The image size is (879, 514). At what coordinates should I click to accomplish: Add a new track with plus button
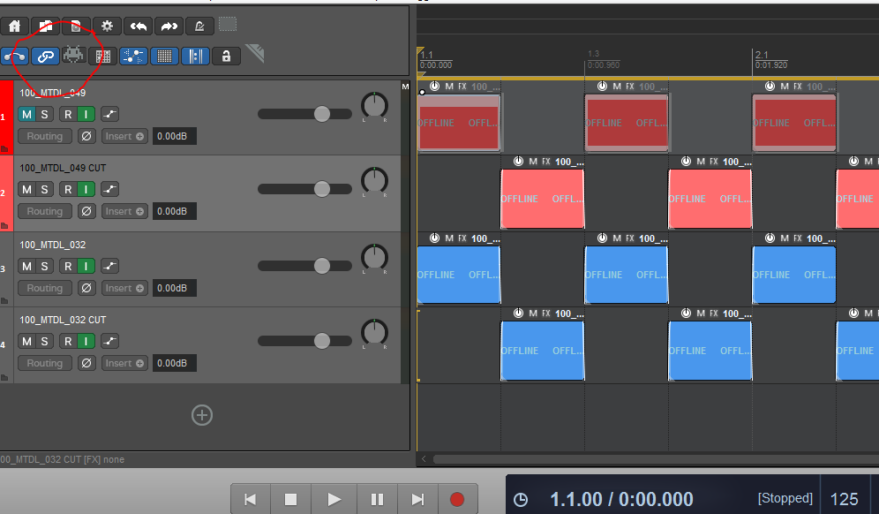pos(202,415)
